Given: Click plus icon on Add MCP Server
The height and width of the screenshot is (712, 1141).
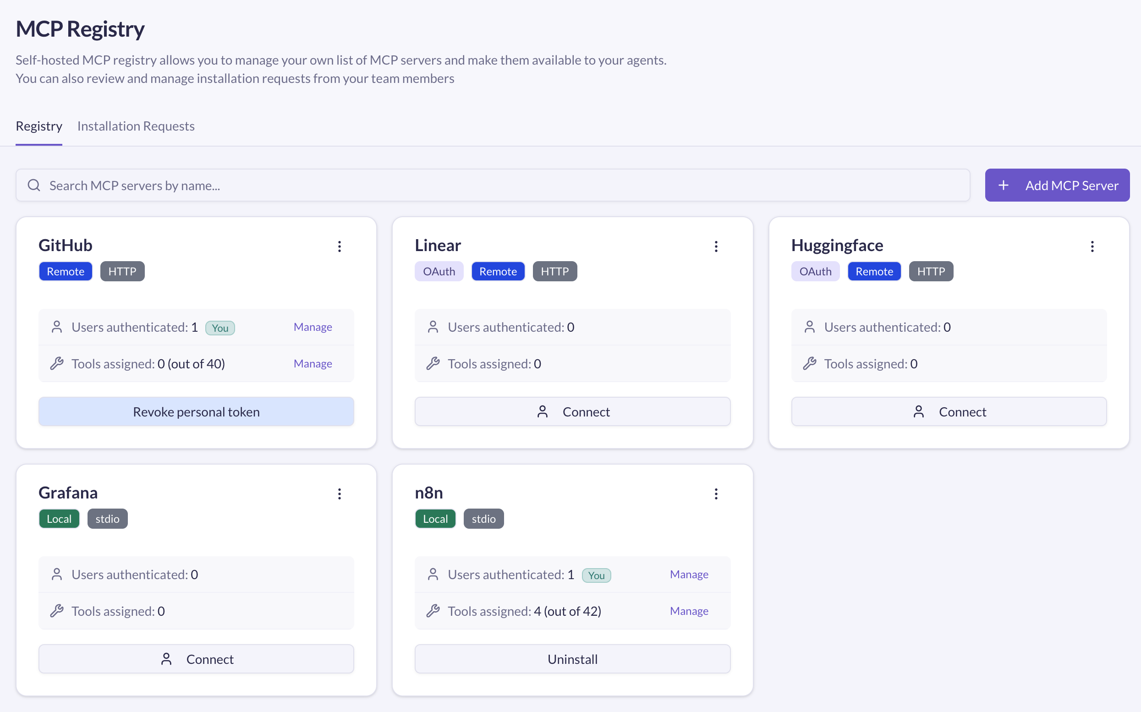Looking at the screenshot, I should (1003, 185).
